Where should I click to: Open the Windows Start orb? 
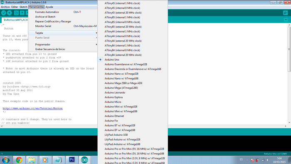(x=5, y=160)
